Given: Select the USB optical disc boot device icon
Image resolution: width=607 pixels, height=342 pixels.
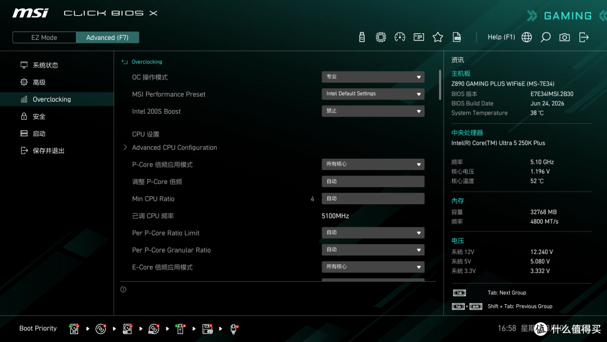Looking at the screenshot, I should point(153,329).
